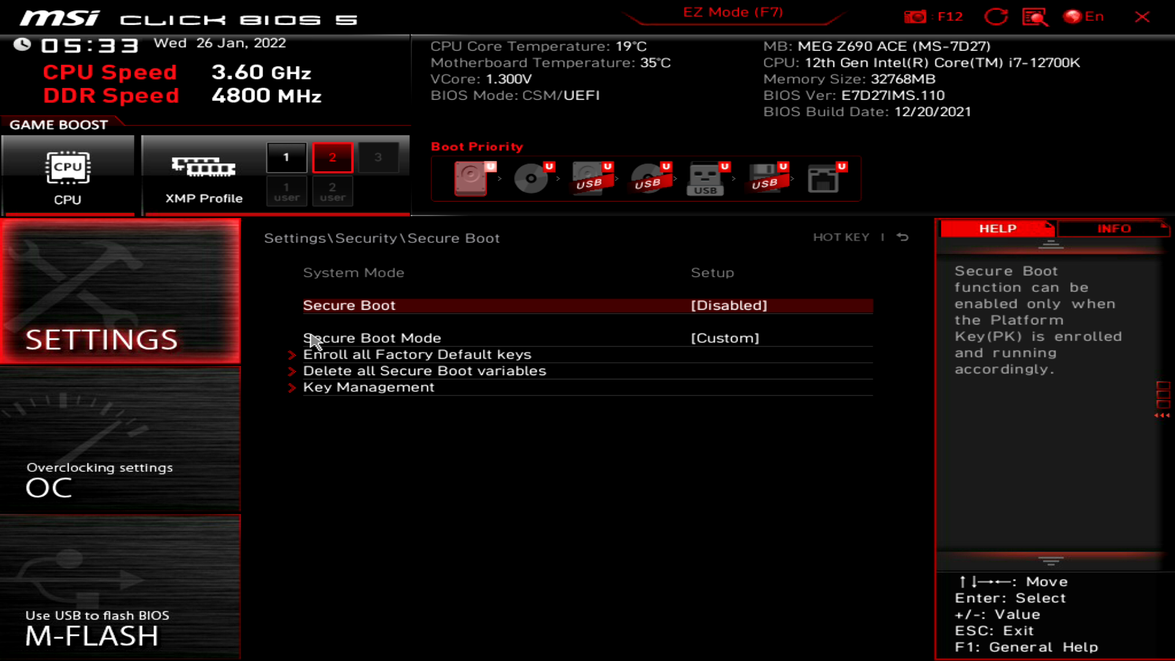Expand Key Management settings
Image resolution: width=1175 pixels, height=661 pixels.
[368, 387]
